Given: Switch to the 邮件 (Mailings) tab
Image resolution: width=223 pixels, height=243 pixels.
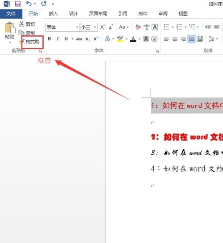Looking at the screenshot, I should [x=143, y=13].
